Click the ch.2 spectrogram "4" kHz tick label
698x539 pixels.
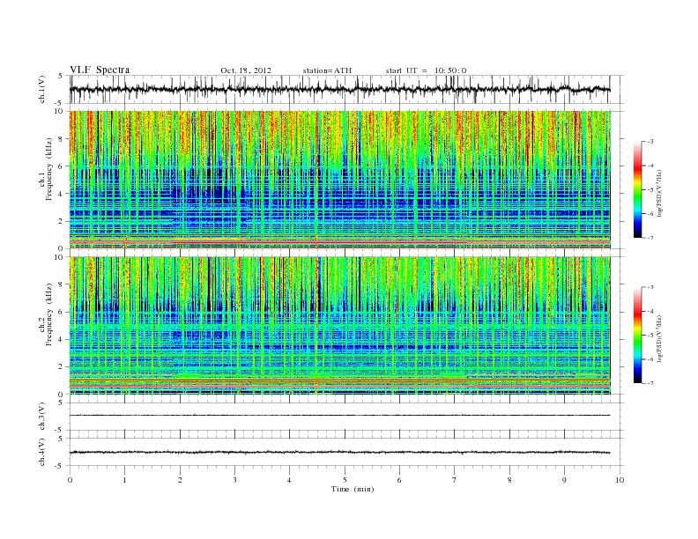(61, 339)
